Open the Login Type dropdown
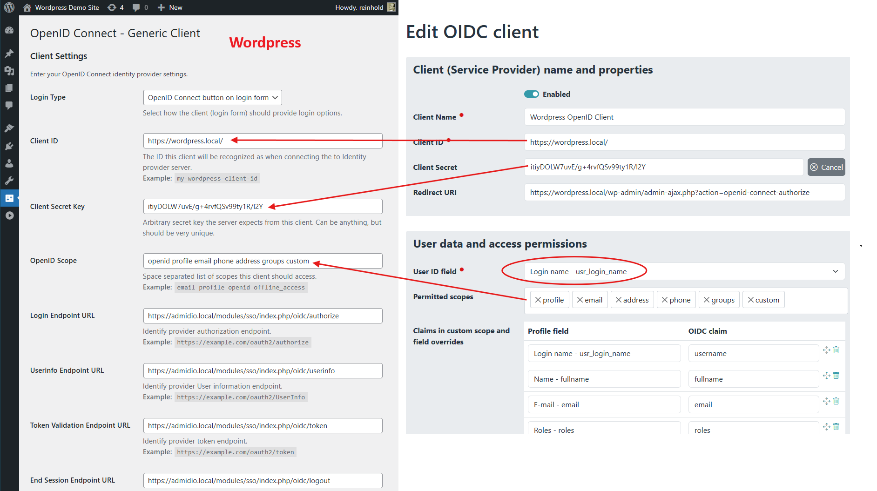 [x=212, y=98]
